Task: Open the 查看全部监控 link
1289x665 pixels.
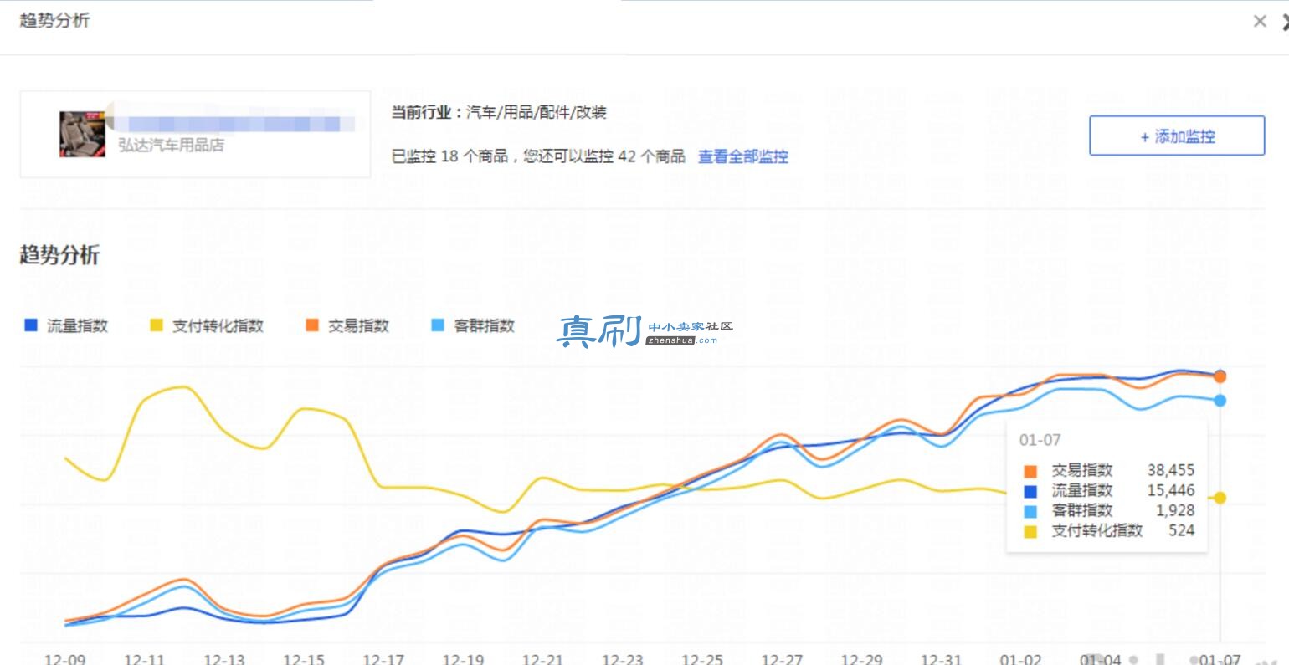Action: coord(743,156)
